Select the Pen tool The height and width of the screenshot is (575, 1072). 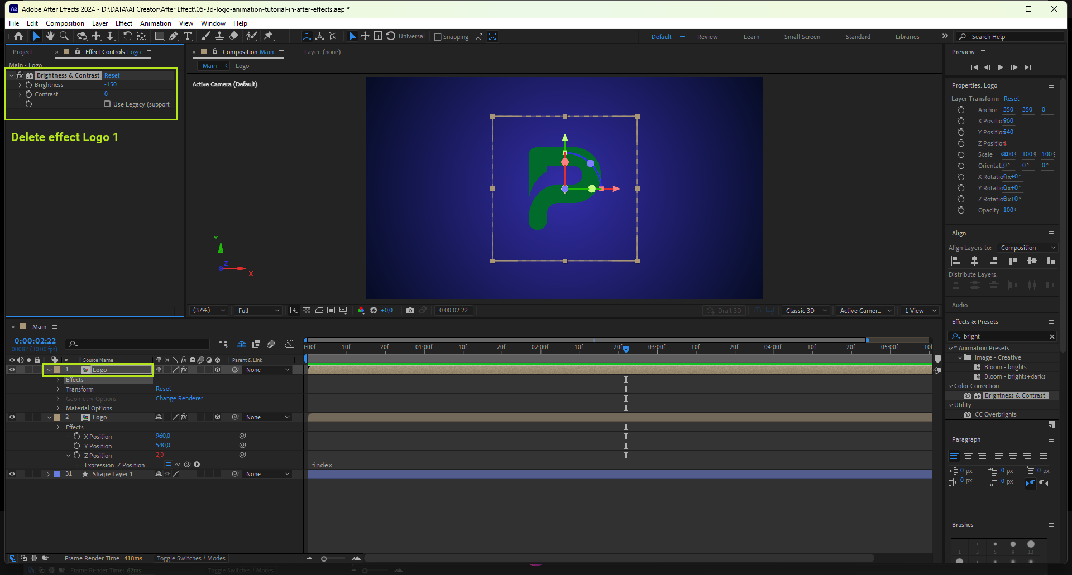174,36
